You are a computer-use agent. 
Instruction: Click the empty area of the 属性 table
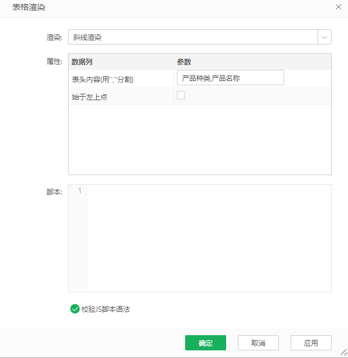pyautogui.click(x=200, y=139)
